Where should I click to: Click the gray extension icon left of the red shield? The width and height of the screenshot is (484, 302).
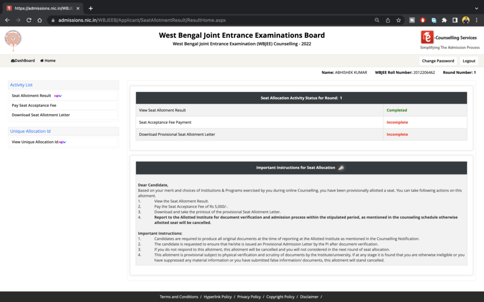412,20
